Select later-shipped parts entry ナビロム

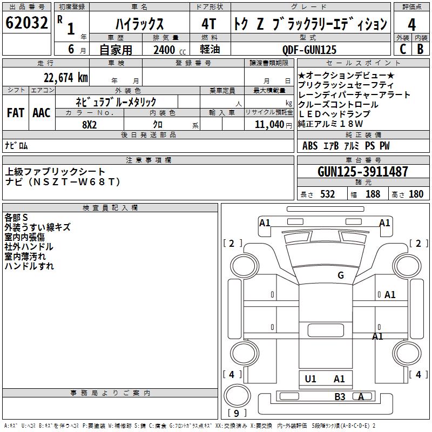click(x=16, y=145)
